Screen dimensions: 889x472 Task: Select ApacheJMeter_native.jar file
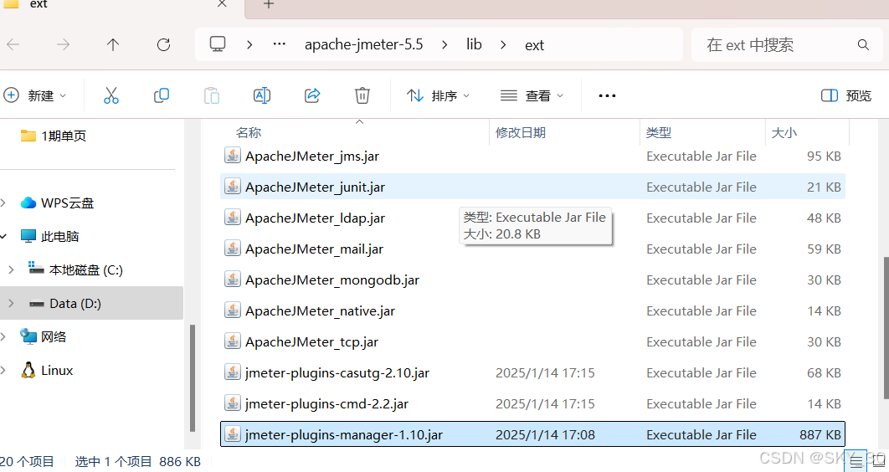(532, 311)
